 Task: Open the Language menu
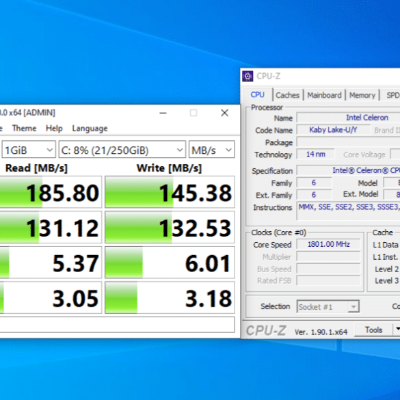[90, 128]
